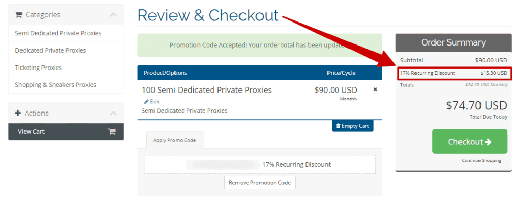The image size is (524, 202).
Task: Collapse the Actions panel with its chevron
Action: (113, 113)
